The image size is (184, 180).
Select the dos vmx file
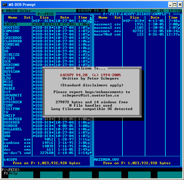click(x=47, y=150)
